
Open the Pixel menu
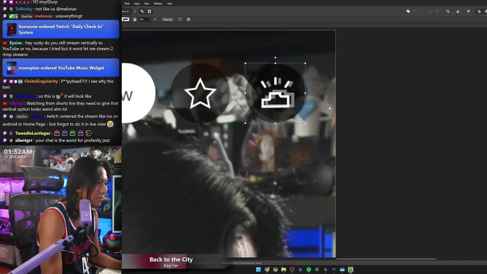pos(127,4)
